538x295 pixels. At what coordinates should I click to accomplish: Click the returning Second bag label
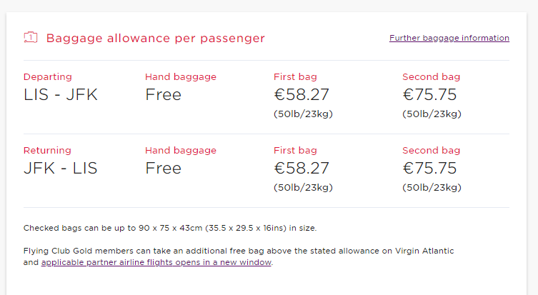point(431,150)
